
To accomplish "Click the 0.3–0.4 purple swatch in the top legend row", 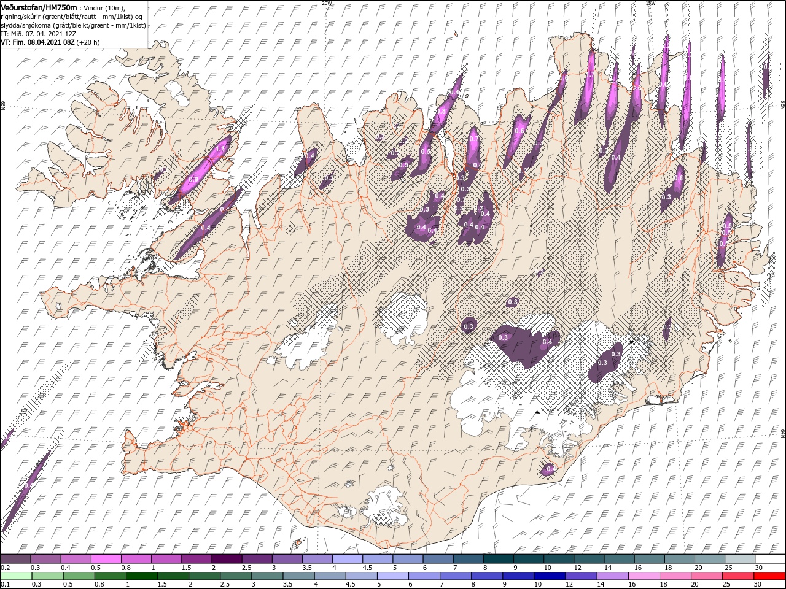I will 46,559.
